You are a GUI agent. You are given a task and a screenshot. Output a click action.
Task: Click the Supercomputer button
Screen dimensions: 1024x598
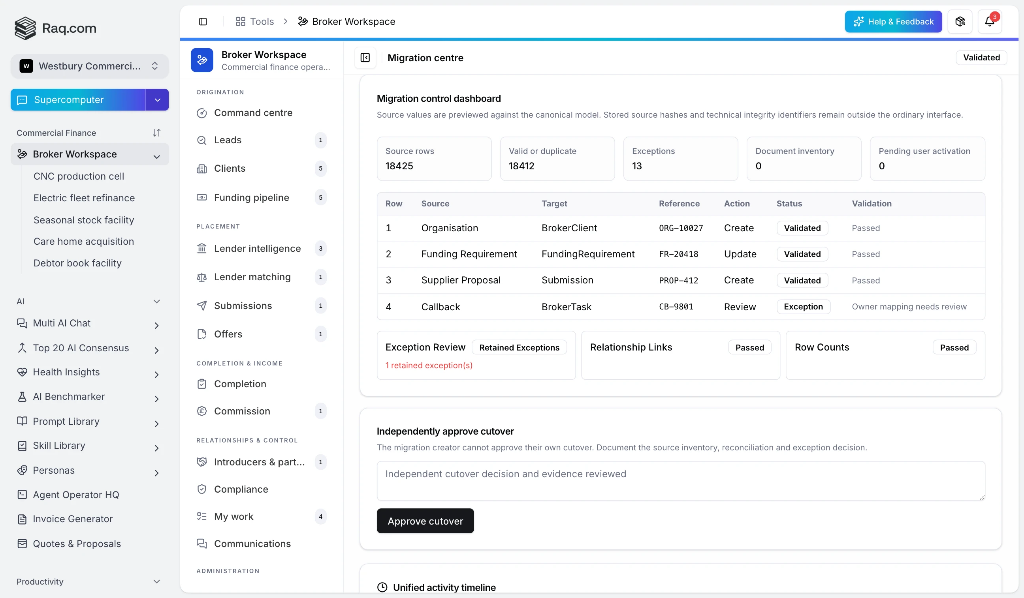[x=78, y=100]
